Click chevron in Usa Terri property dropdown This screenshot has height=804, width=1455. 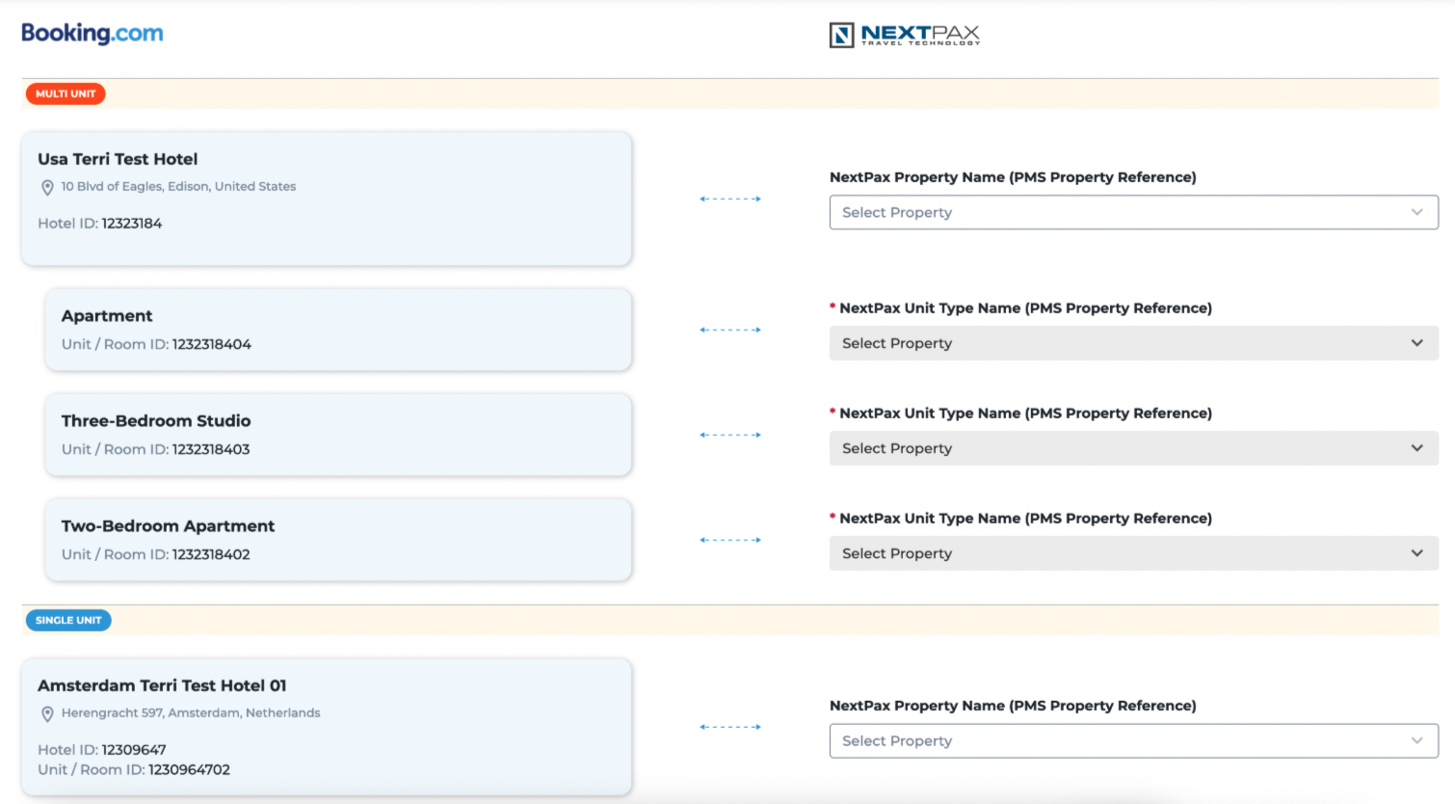[1417, 212]
